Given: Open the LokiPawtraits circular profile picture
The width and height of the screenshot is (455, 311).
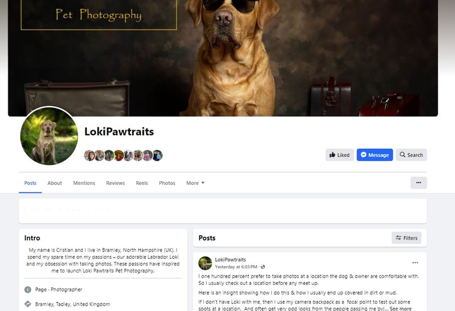Looking at the screenshot, I should [x=49, y=136].
